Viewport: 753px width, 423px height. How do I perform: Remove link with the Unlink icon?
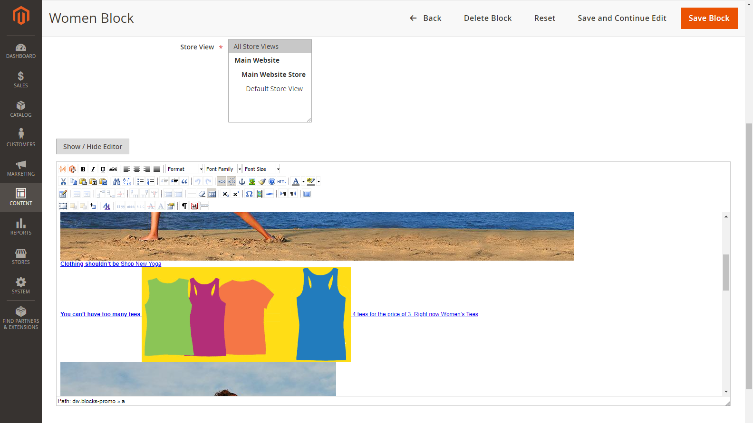click(232, 181)
